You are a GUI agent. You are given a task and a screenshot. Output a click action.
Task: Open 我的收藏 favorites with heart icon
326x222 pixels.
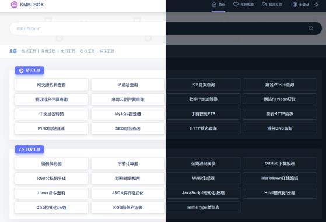[x=243, y=5]
